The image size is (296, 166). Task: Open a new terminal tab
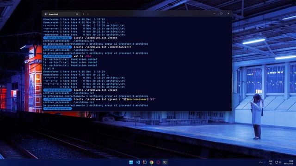click(83, 14)
